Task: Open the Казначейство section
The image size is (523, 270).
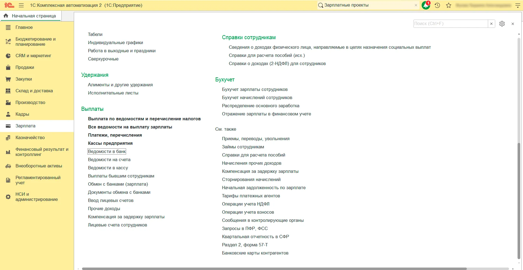Action: tap(30, 138)
